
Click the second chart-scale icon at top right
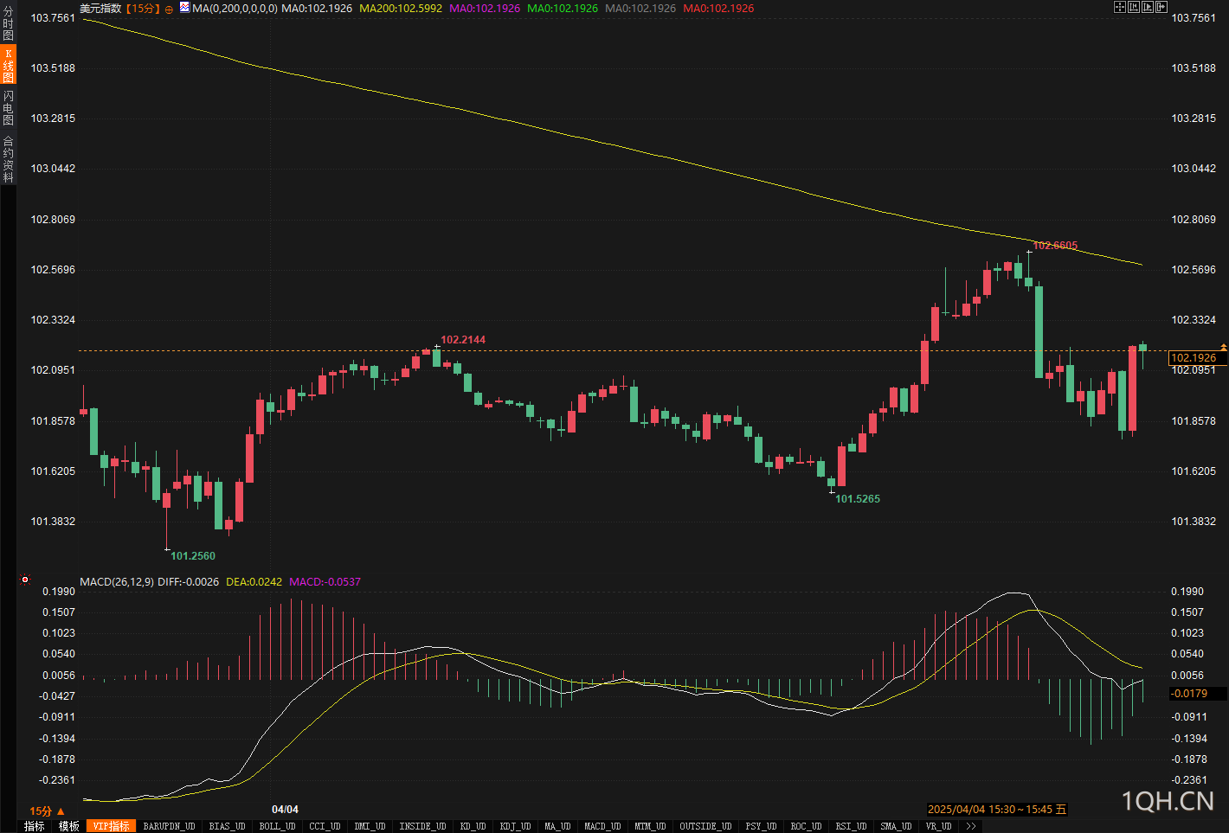1134,7
